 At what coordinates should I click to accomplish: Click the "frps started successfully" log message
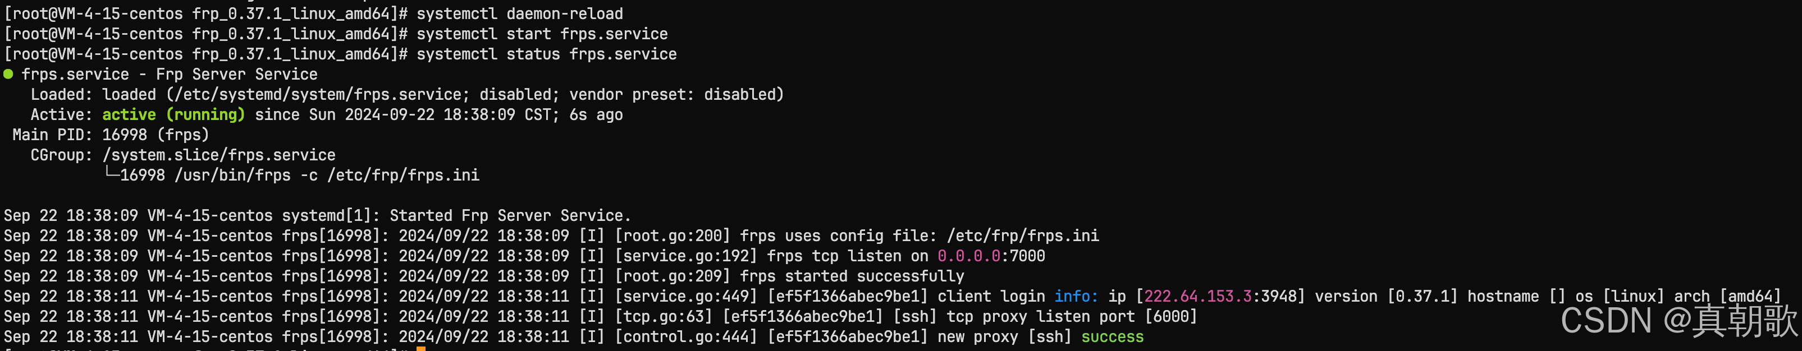(x=852, y=276)
